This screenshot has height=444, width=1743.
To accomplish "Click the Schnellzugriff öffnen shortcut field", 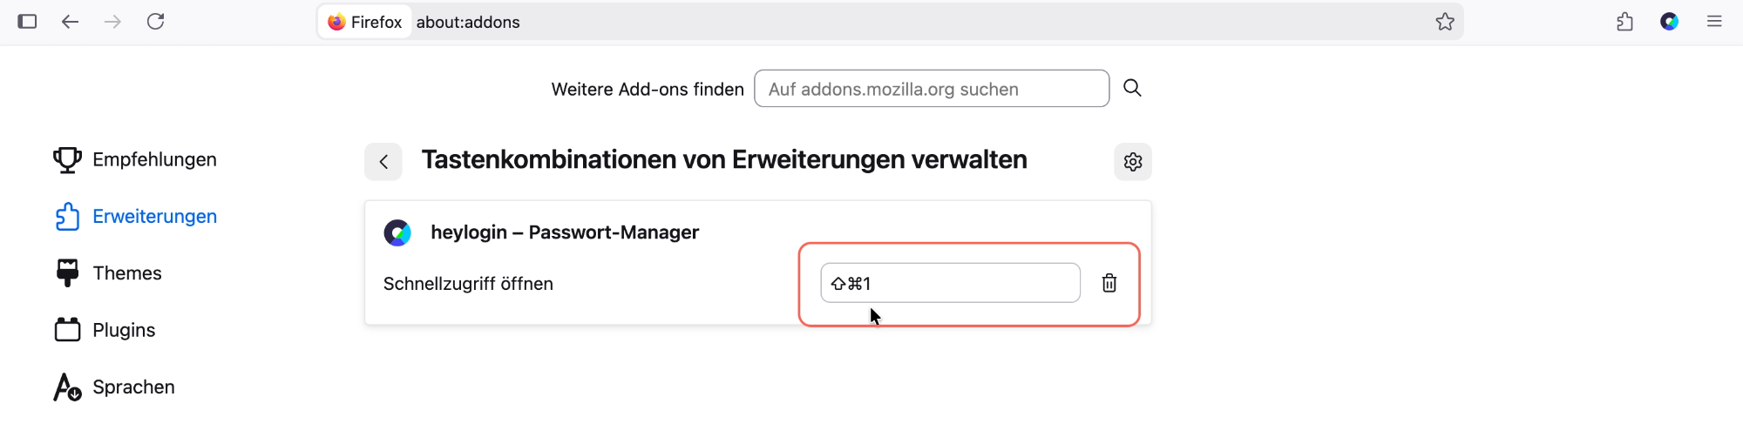I will pos(950,283).
